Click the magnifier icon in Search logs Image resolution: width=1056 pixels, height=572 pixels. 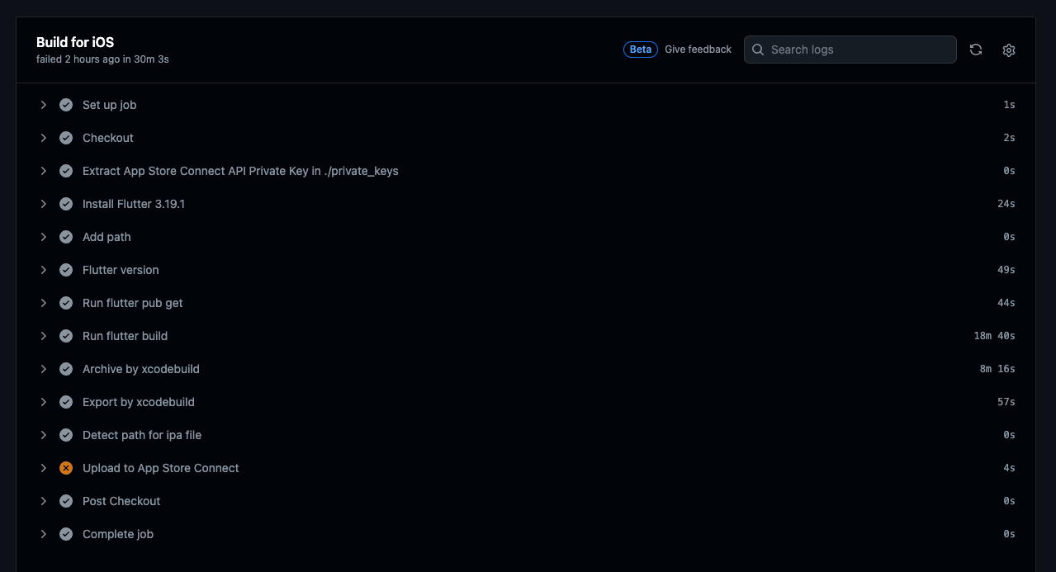pyautogui.click(x=758, y=50)
